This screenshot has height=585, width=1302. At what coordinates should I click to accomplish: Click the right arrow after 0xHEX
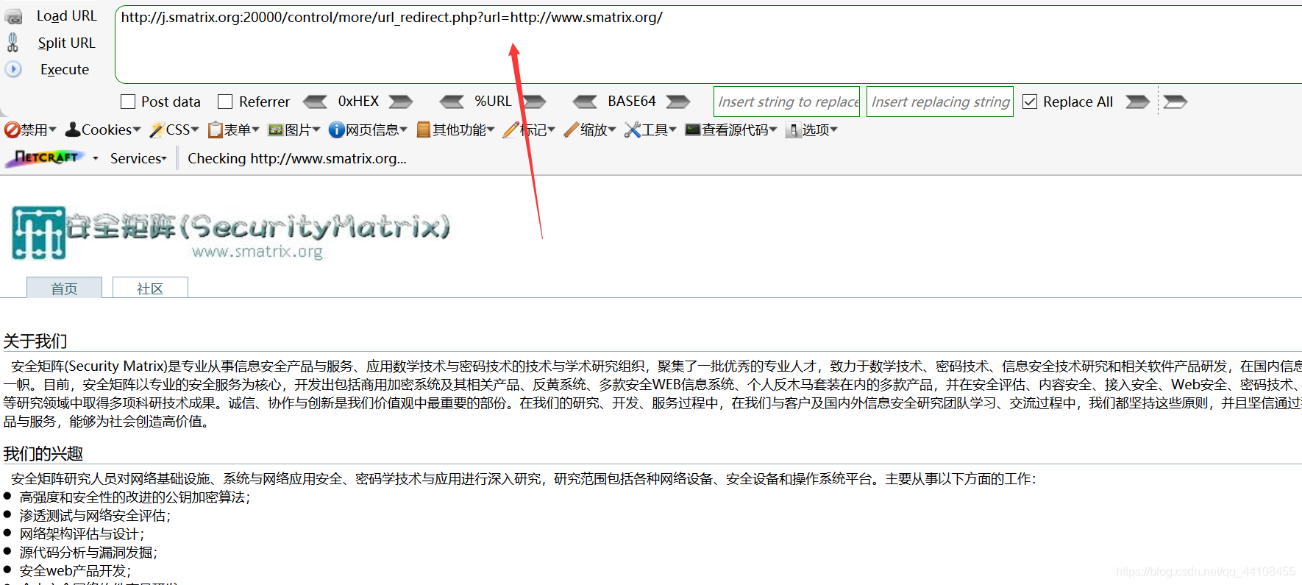401,102
